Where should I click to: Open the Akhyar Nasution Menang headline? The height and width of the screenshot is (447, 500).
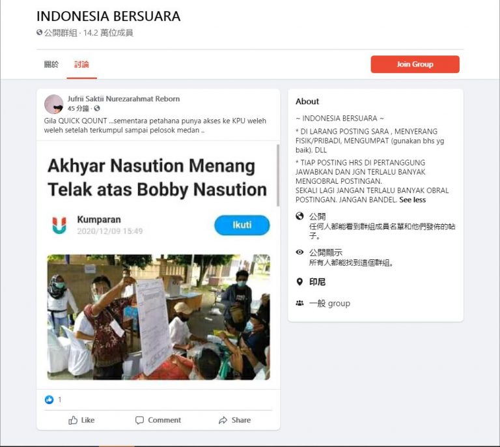157,177
